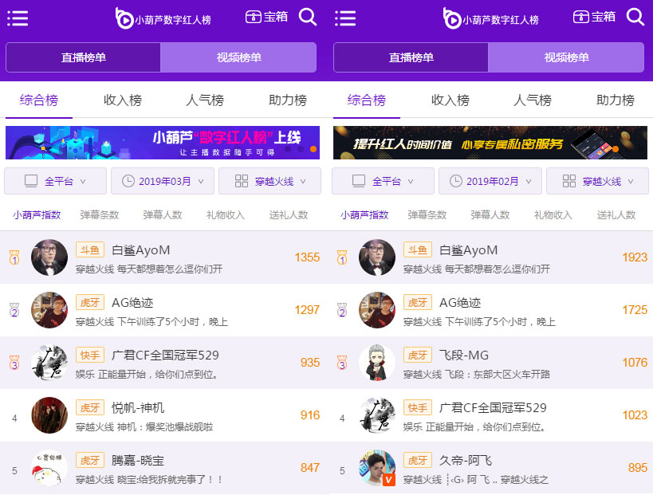Select 直播榜单 toggle in left panel
Image resolution: width=653 pixels, height=495 pixels.
pos(83,57)
